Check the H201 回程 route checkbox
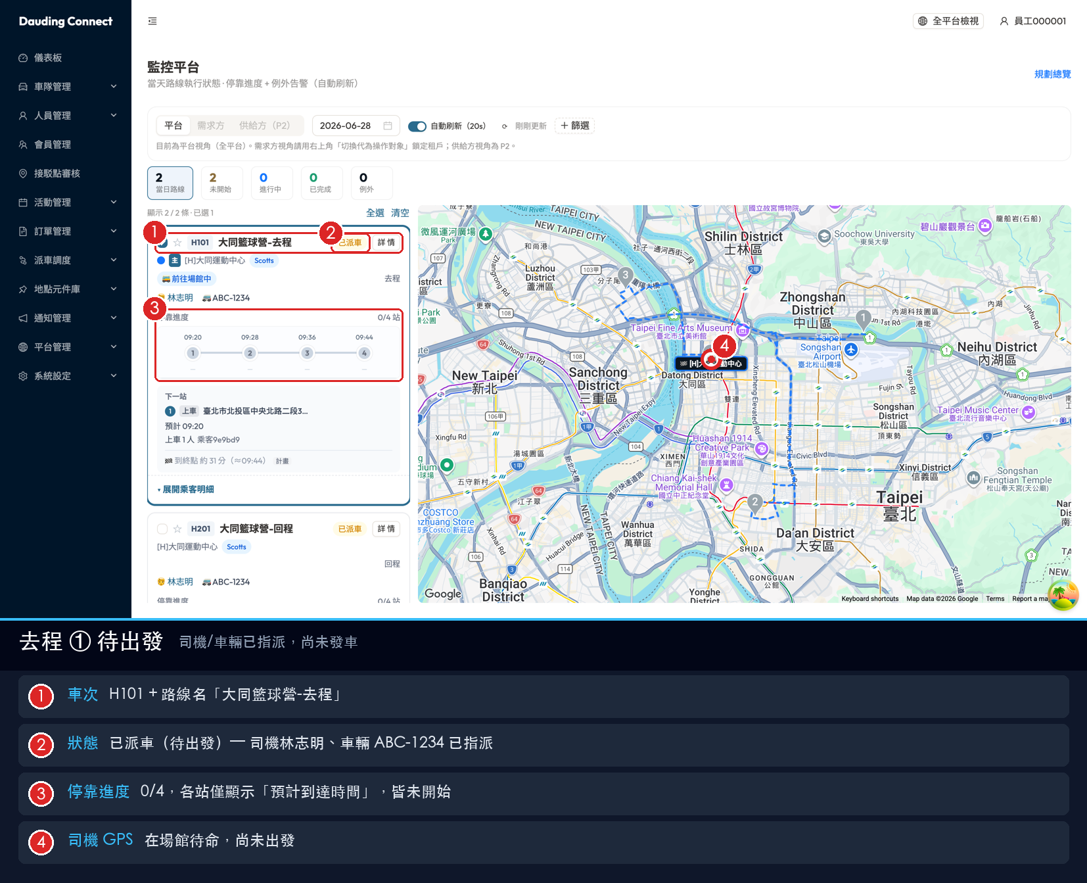1087x883 pixels. tap(162, 529)
